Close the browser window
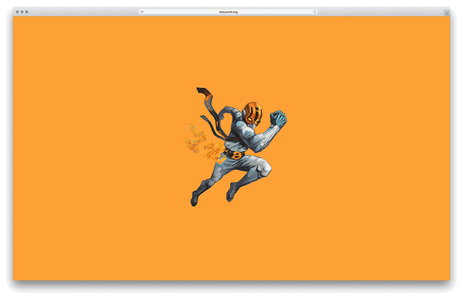The height and width of the screenshot is (299, 463). click(x=17, y=12)
